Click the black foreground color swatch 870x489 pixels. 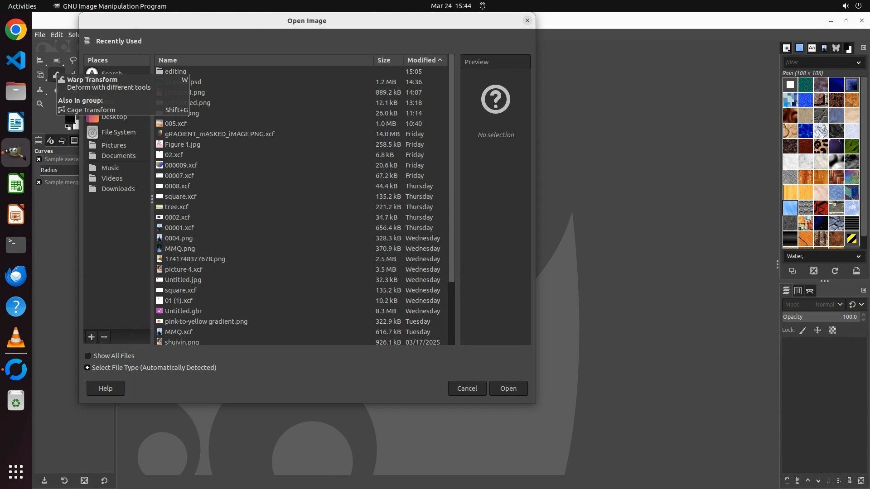pyautogui.click(x=70, y=119)
